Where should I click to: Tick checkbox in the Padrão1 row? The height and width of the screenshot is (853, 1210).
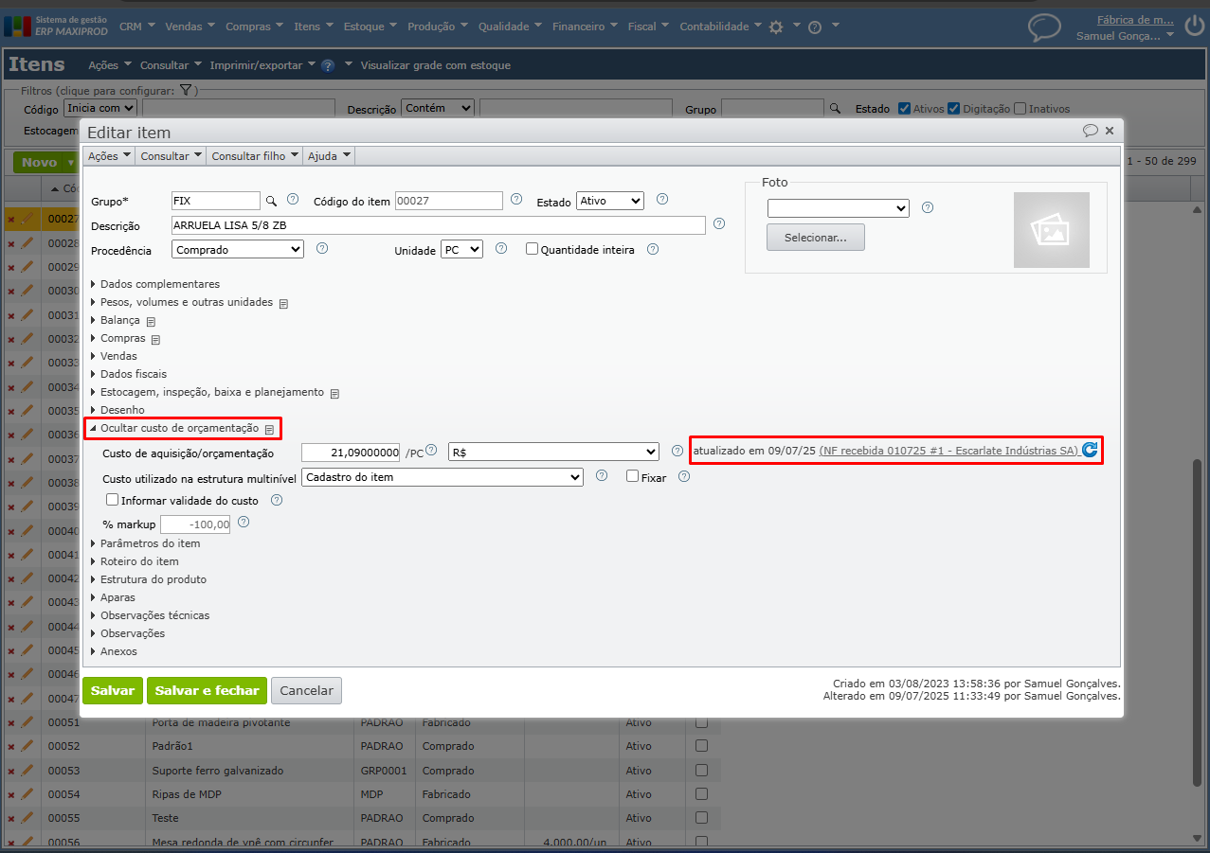point(701,746)
